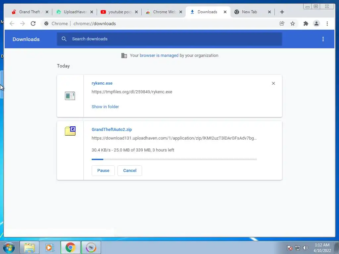Pause the GrandTheftAuto2.zip download

pyautogui.click(x=103, y=171)
